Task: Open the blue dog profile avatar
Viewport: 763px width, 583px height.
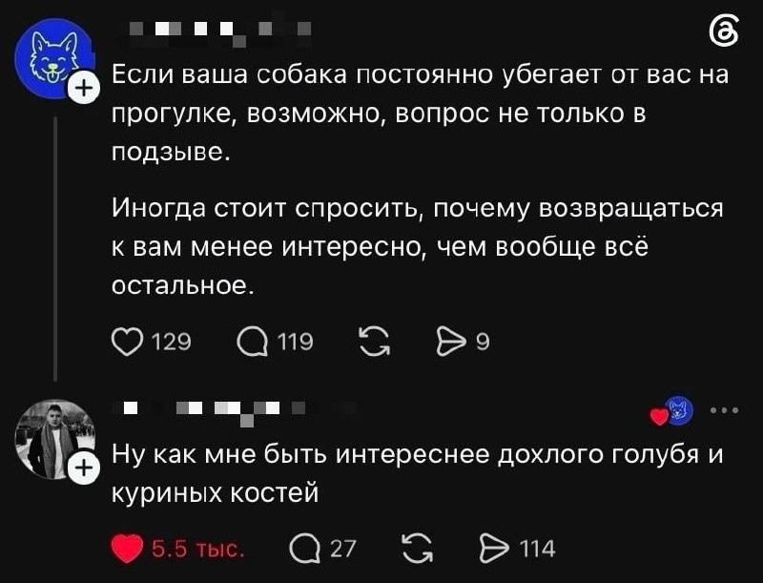Action: (x=52, y=58)
